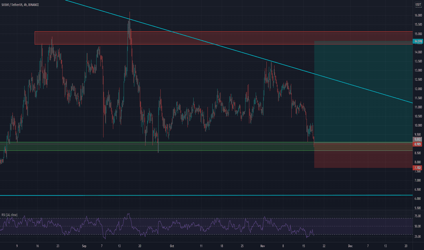Screen dimensions: 424x250
Task: Select the horizontal cyan line near 6.000
Action: click(x=207, y=195)
